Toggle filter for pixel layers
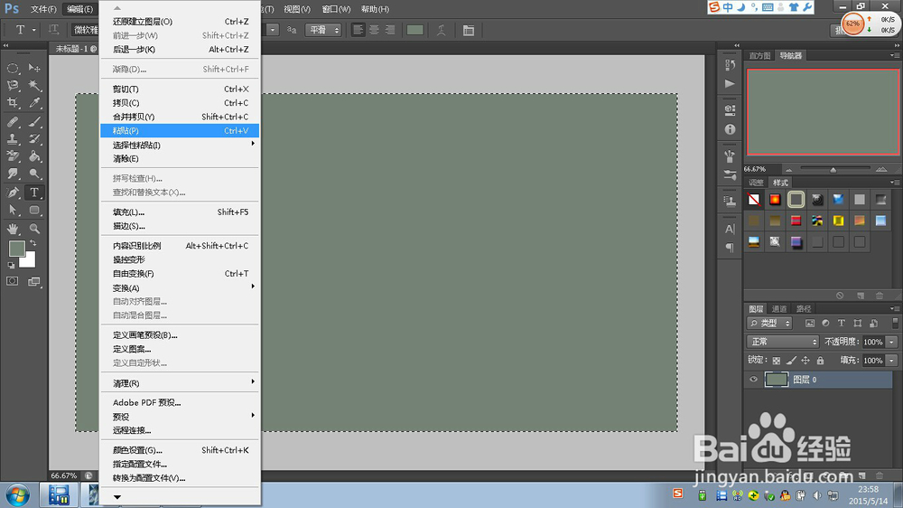 click(x=810, y=324)
